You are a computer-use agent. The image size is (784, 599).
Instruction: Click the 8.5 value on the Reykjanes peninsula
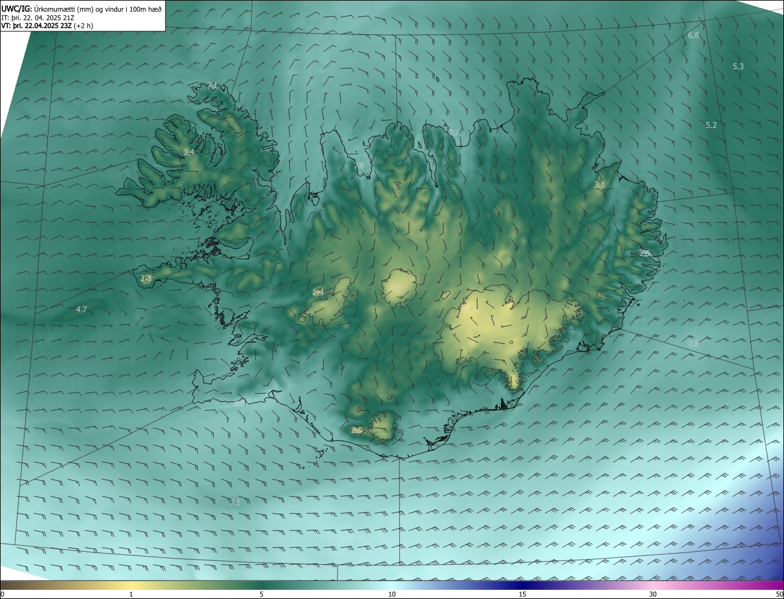coord(239,402)
